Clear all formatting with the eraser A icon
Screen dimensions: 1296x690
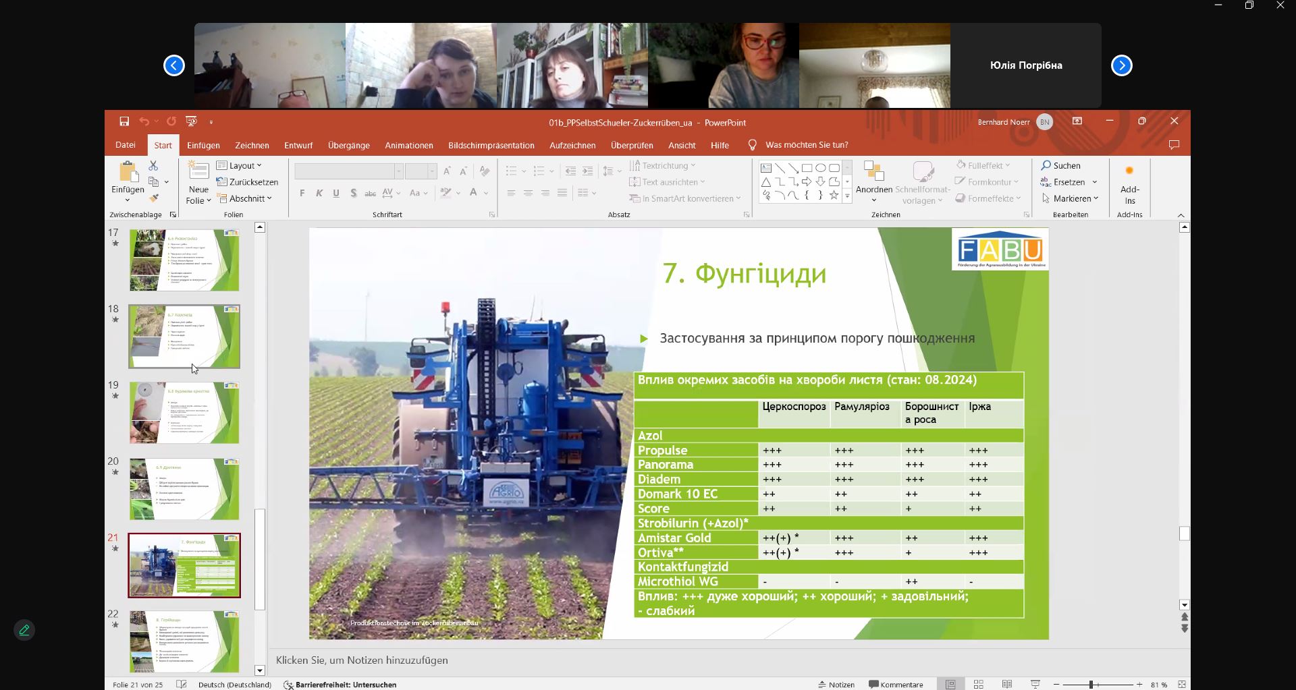click(x=484, y=171)
